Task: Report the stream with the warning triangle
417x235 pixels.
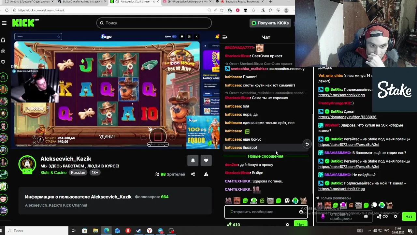Action: tap(206, 174)
